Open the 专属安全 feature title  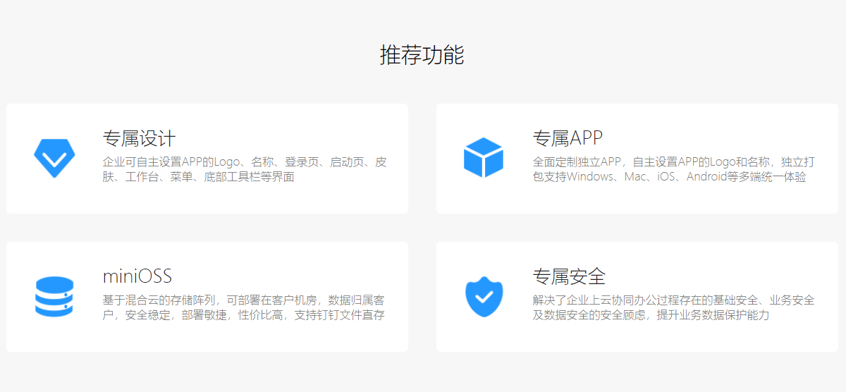[x=569, y=276]
